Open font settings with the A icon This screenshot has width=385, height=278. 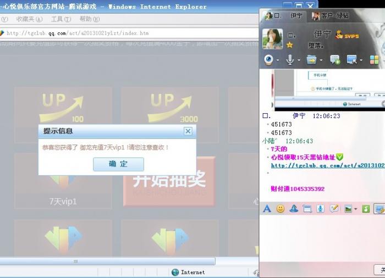[x=267, y=209]
